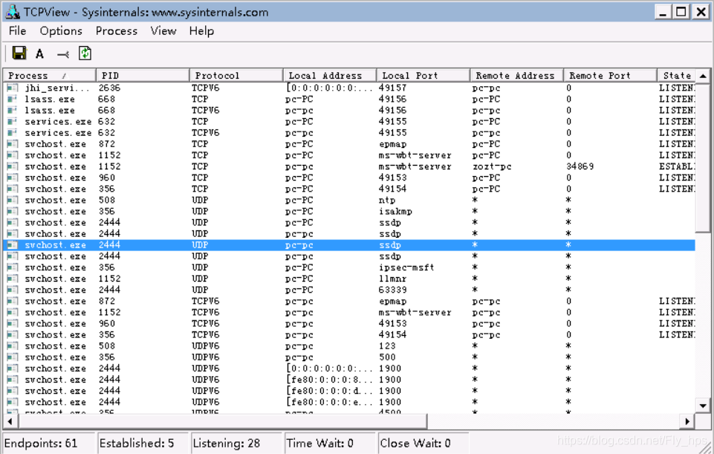Click the vertical scrollbar thumb
The height and width of the screenshot is (454, 714).
coord(703,157)
